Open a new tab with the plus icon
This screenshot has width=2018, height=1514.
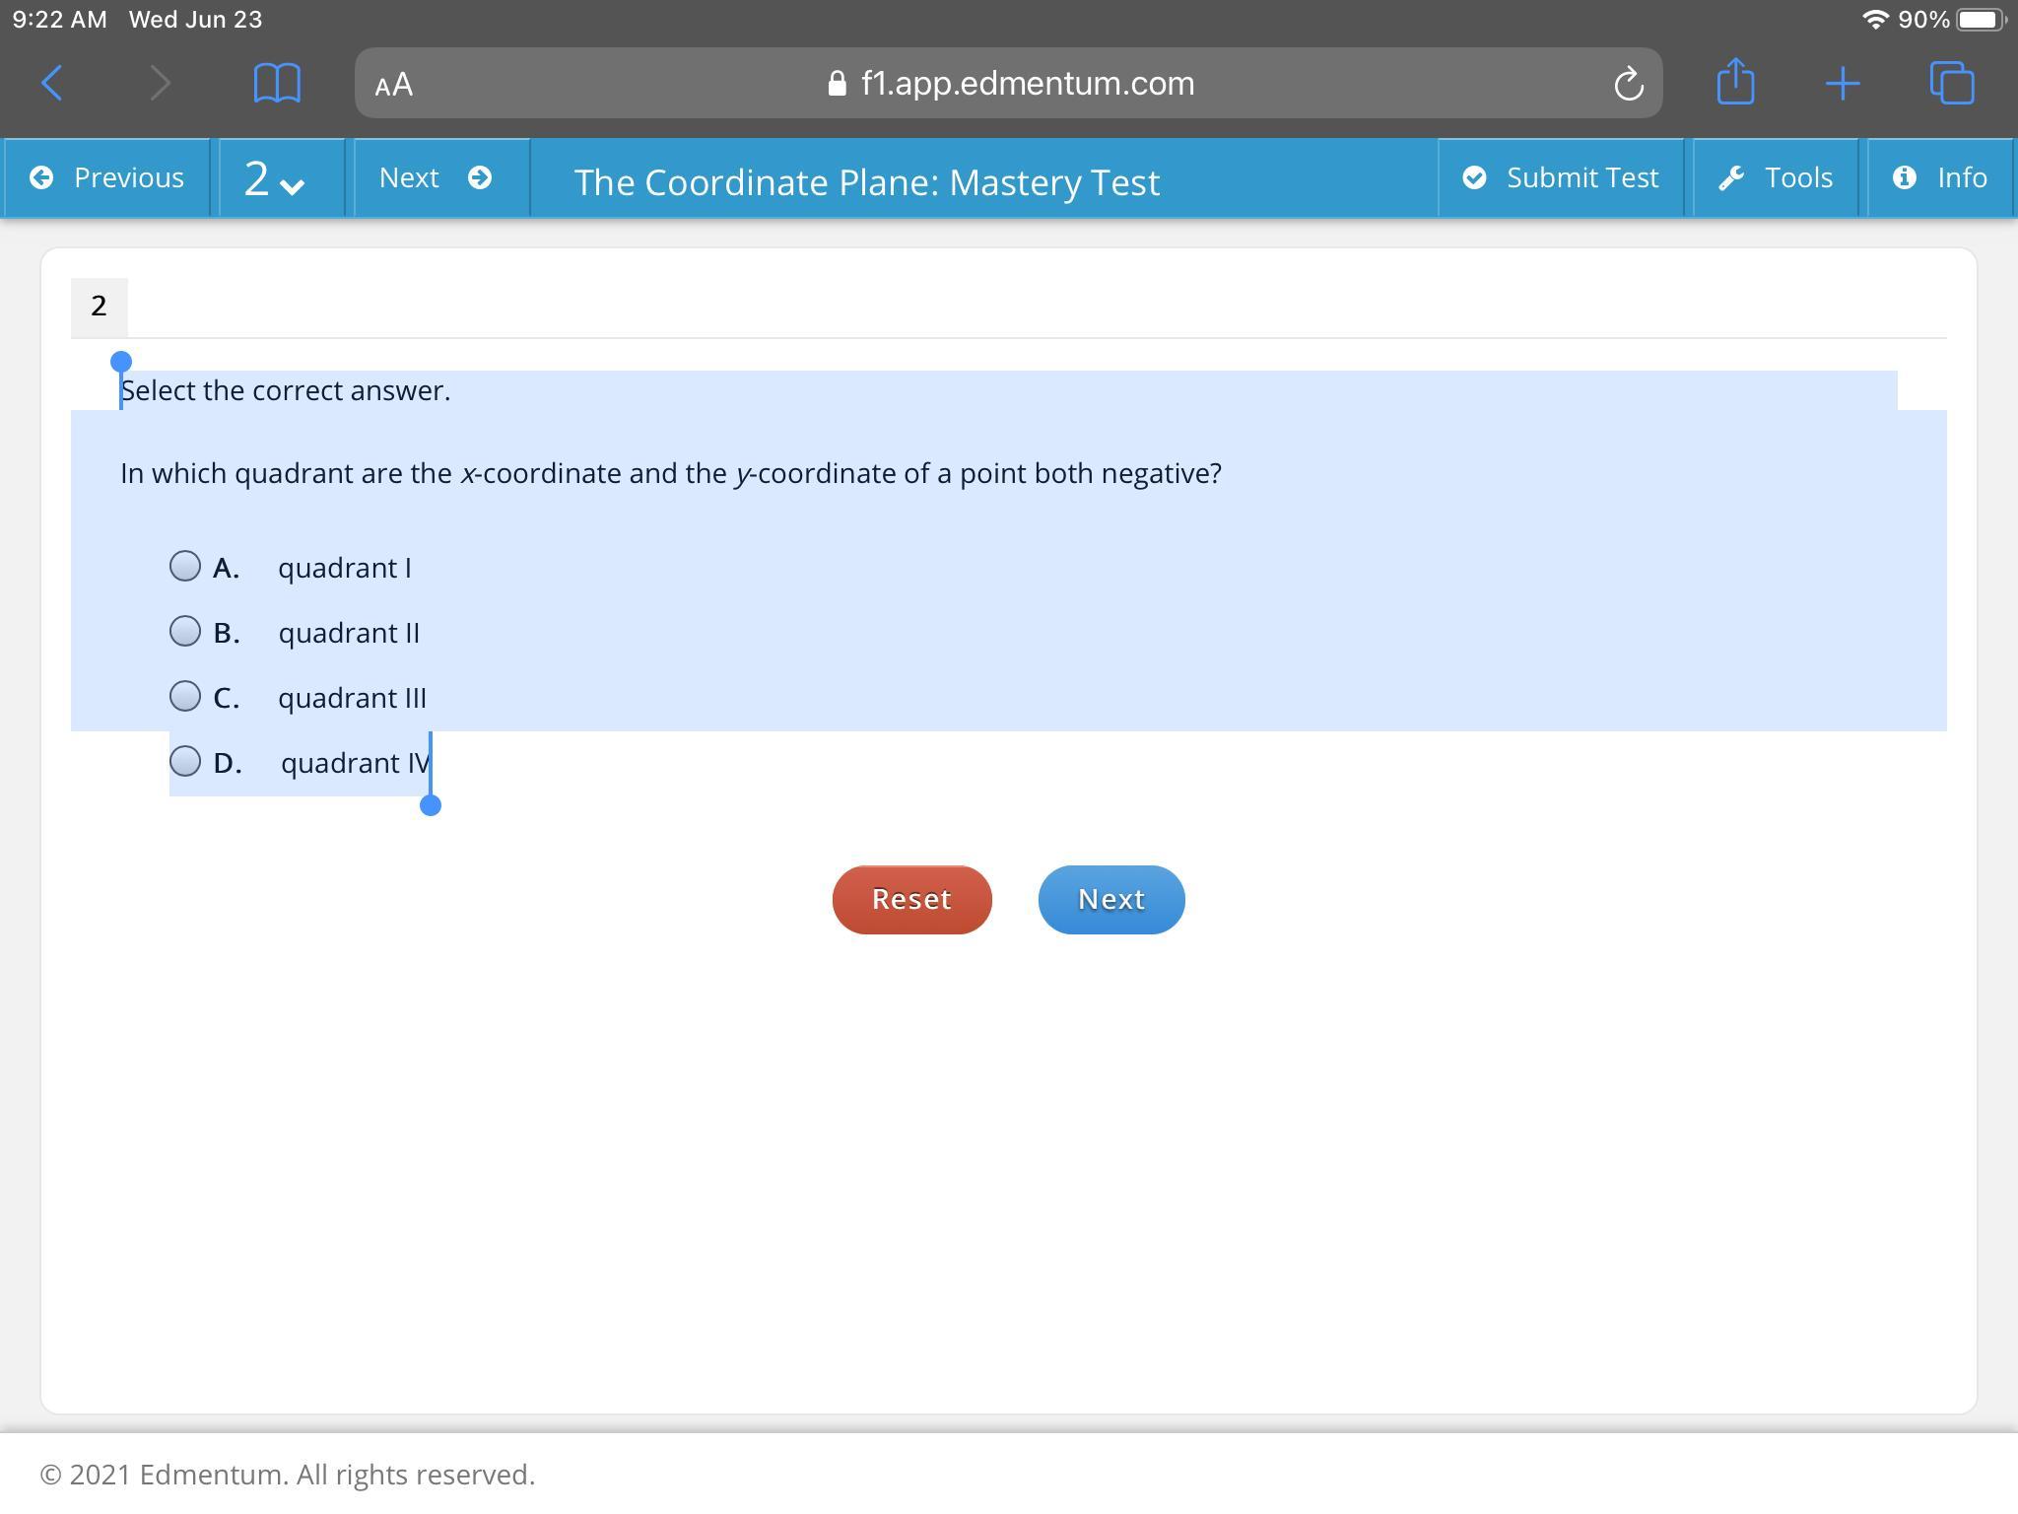point(1842,83)
